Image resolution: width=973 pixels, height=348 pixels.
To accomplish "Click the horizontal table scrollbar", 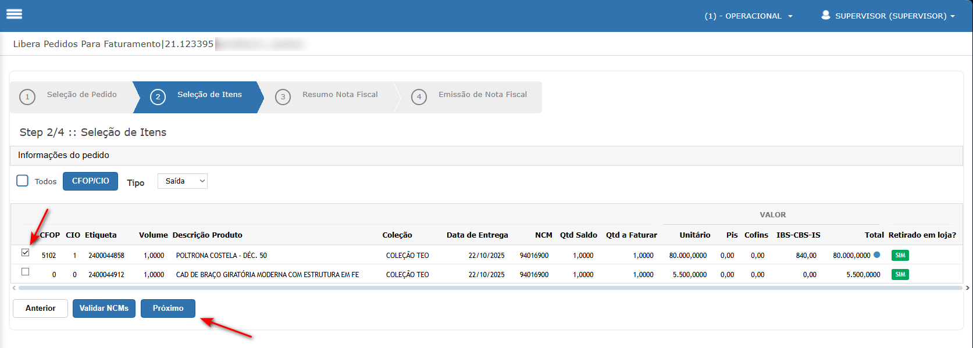I will [x=489, y=288].
